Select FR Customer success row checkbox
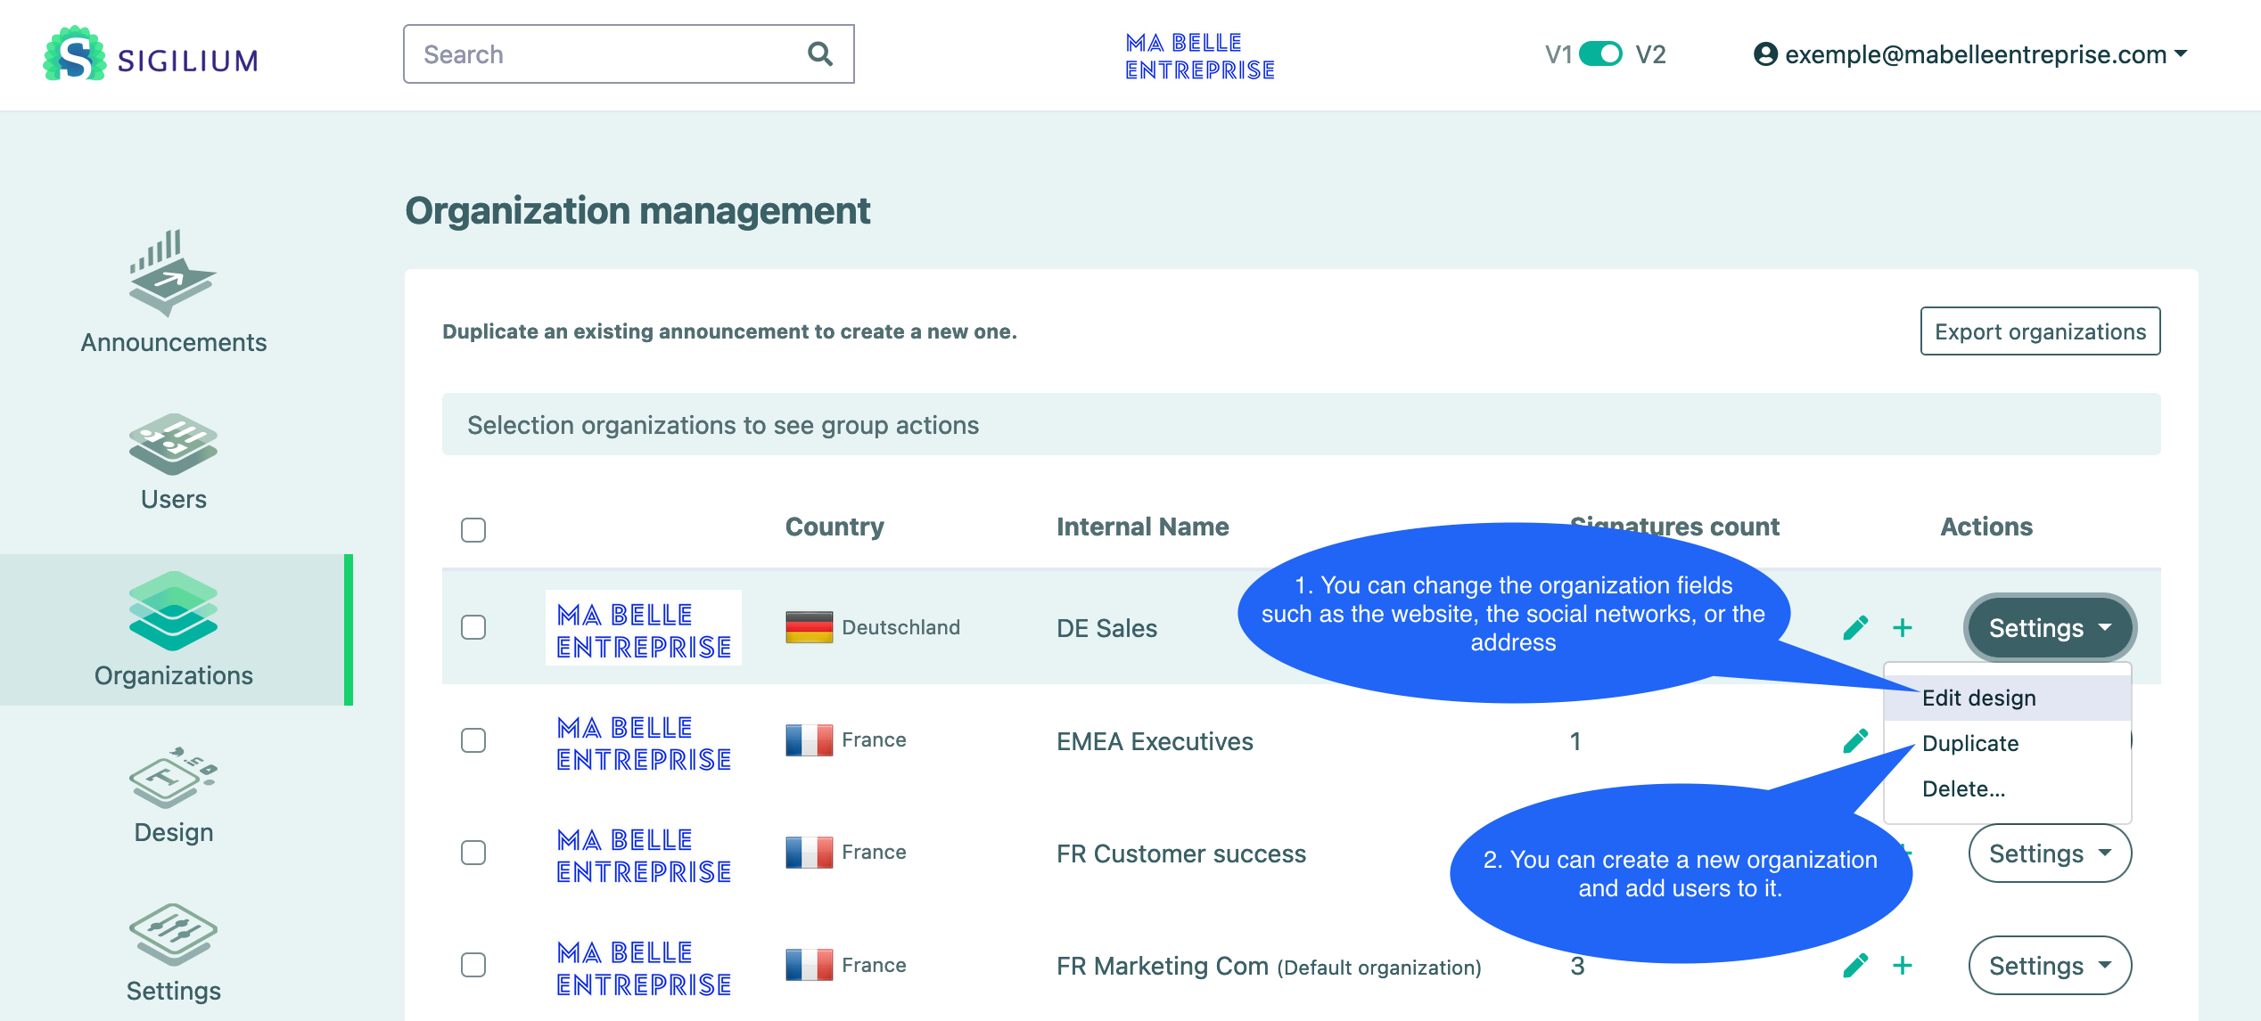This screenshot has height=1021, width=2261. (x=473, y=853)
